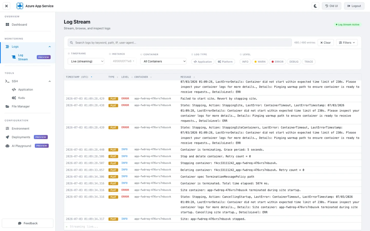The image size is (370, 231).
Task: Click the Logs list icon in sidebar
Action: (x=7, y=47)
